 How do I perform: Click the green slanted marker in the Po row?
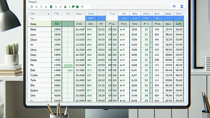(68, 66)
